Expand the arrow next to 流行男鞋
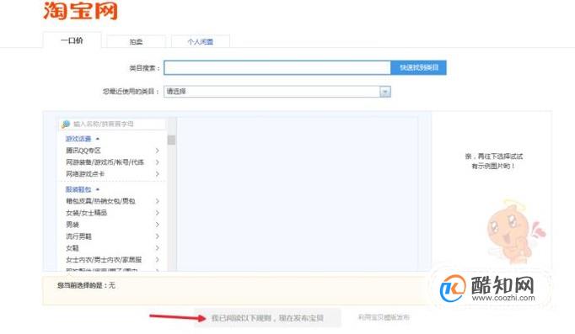 pos(158,236)
